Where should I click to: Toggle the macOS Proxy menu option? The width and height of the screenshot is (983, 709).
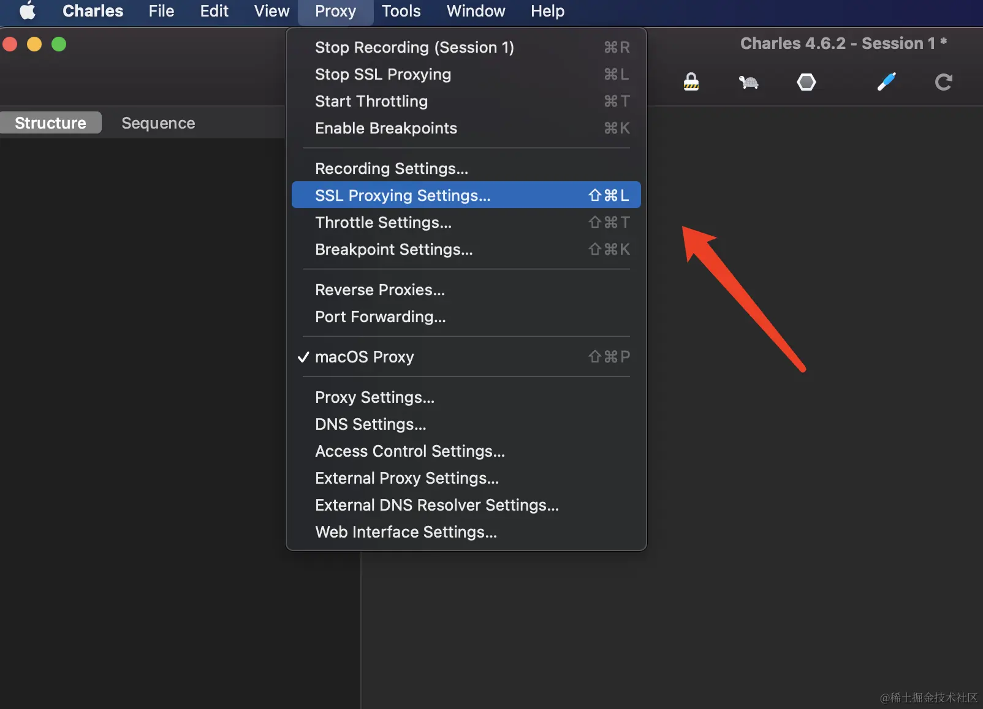click(466, 357)
